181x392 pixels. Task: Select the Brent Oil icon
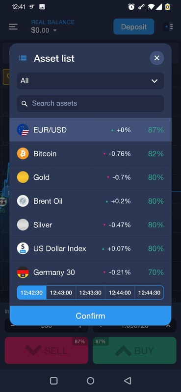coord(23,201)
